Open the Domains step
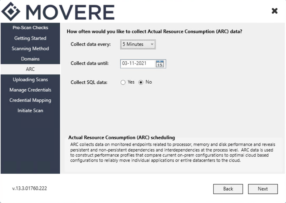286x203 pixels. click(30, 59)
